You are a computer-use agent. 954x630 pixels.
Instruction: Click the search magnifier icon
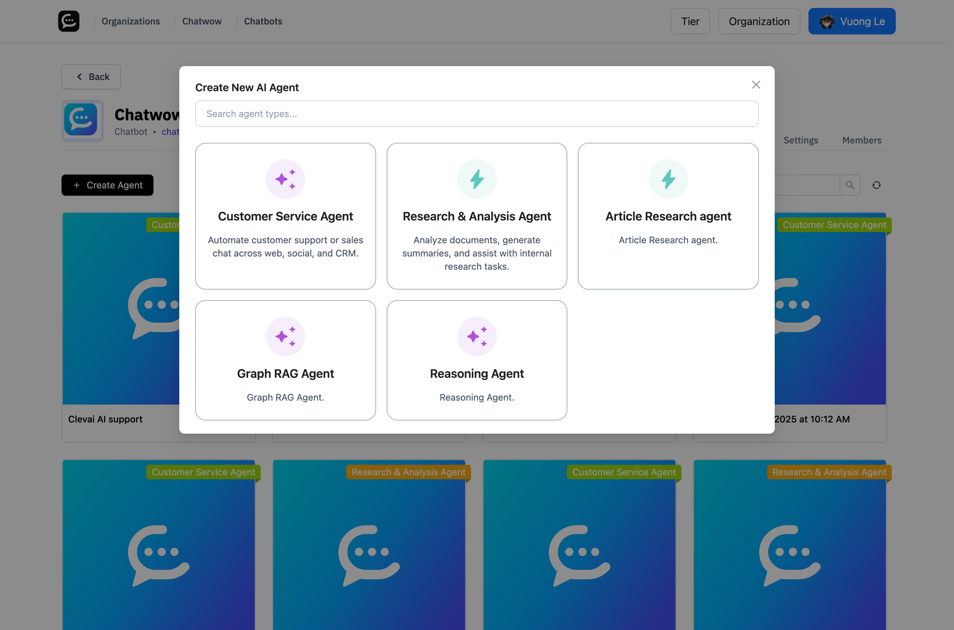850,185
